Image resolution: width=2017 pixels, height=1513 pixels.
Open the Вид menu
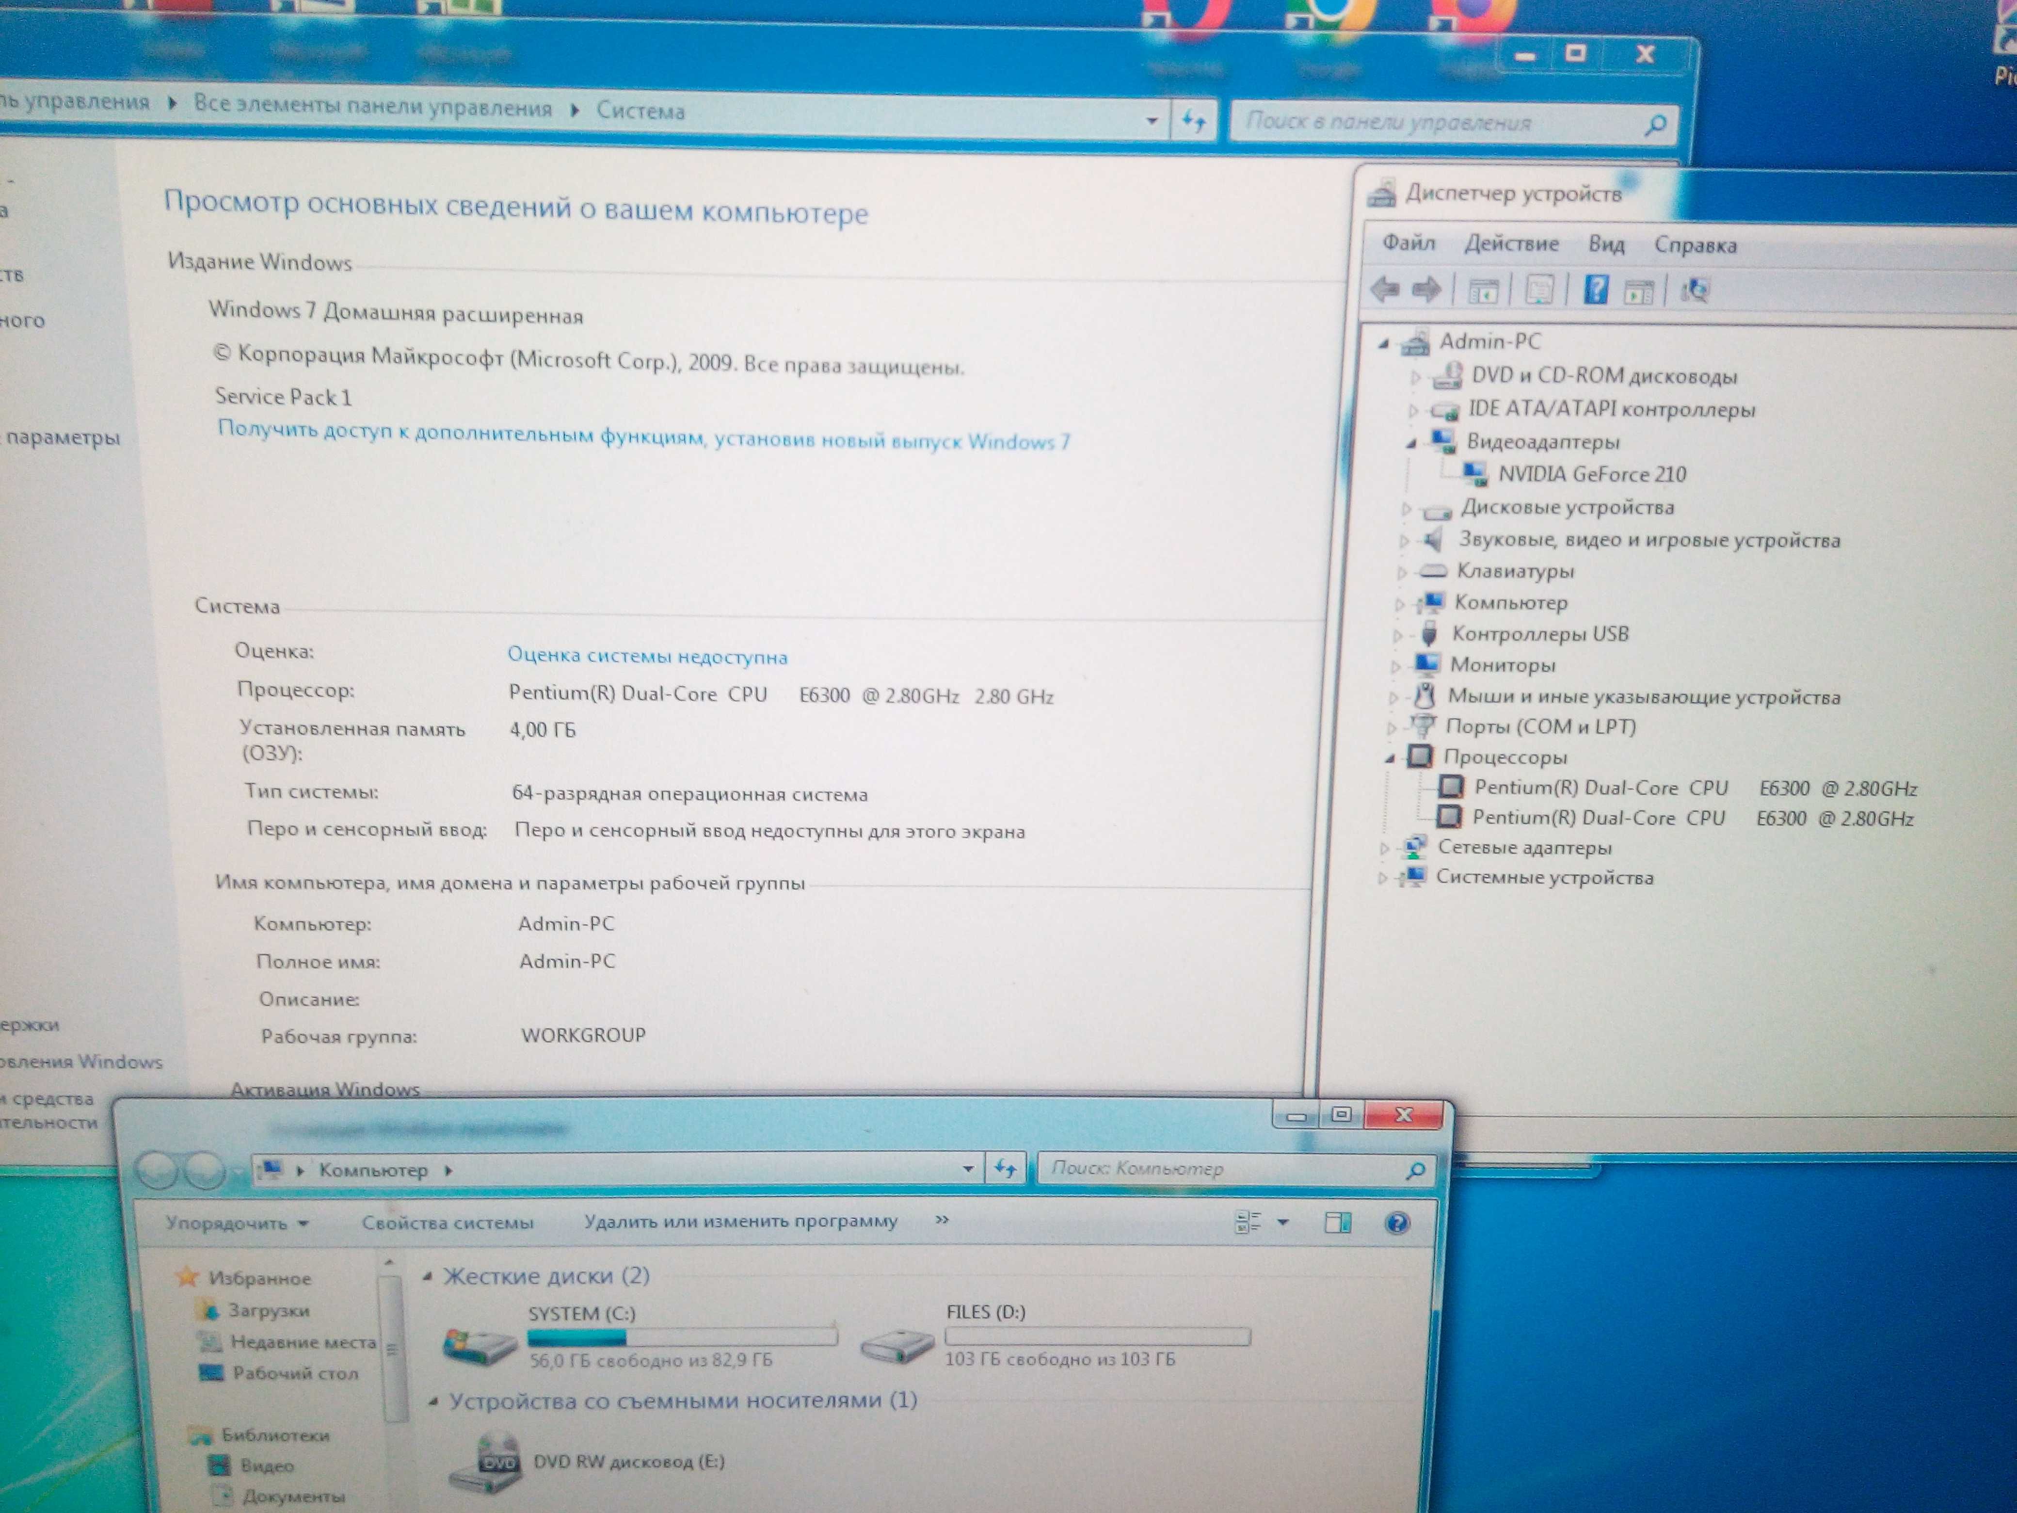[1606, 244]
